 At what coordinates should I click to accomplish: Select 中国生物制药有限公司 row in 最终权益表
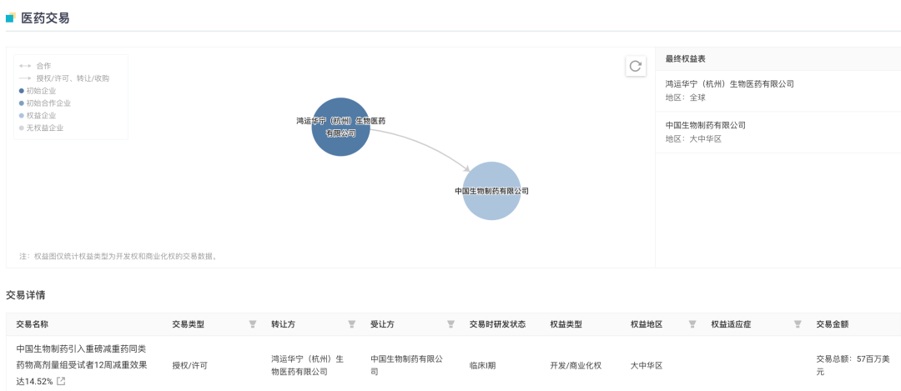pyautogui.click(x=778, y=132)
